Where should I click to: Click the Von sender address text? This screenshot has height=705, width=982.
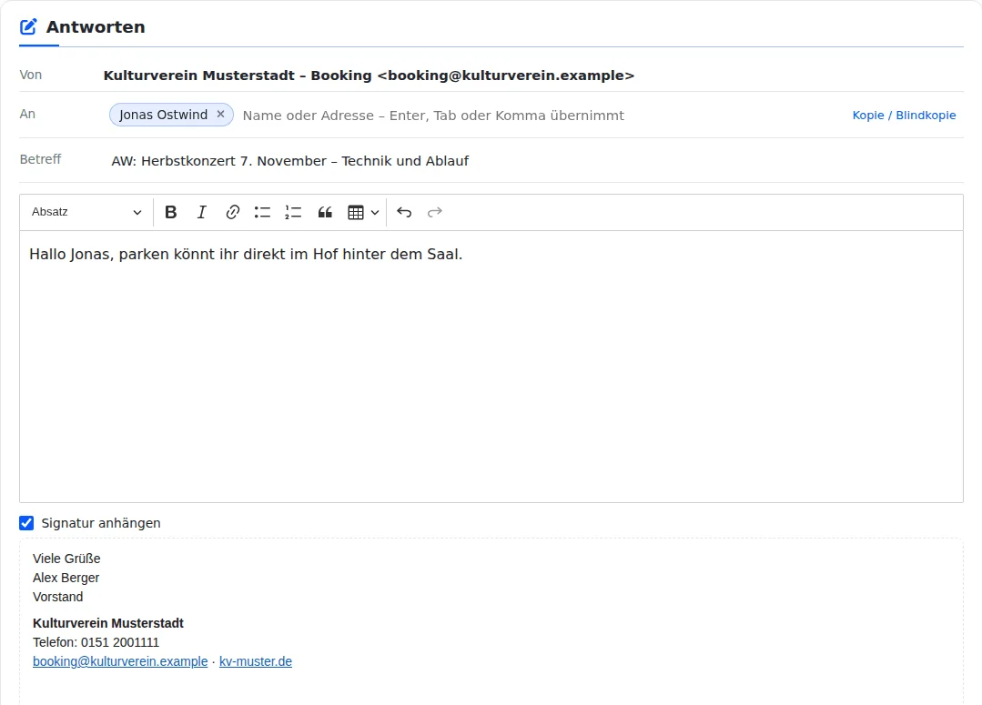[x=369, y=76]
